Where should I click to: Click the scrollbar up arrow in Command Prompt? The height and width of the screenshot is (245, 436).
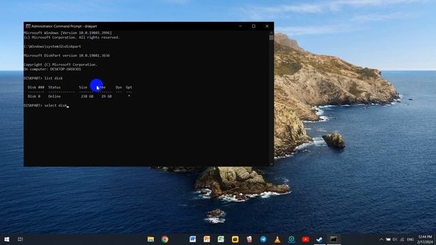(271, 32)
